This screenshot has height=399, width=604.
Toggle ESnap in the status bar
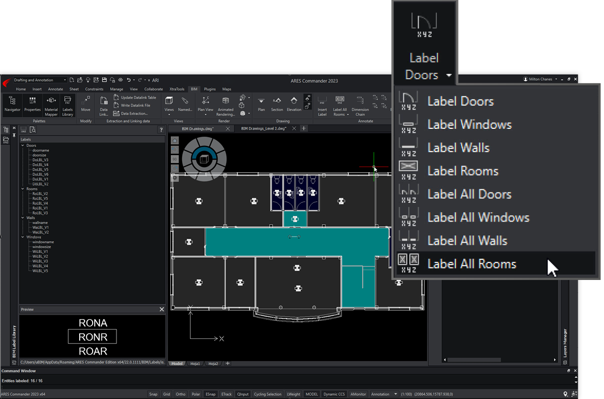point(211,394)
